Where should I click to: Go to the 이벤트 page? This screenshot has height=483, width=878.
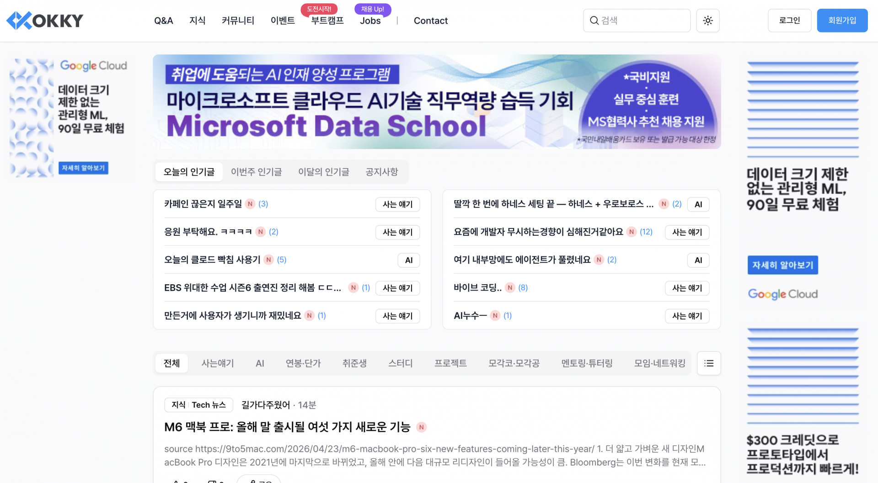pyautogui.click(x=283, y=21)
